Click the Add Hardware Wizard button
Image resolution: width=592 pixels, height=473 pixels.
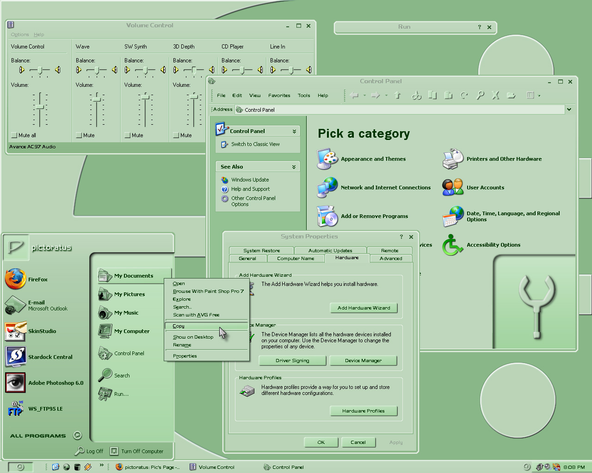pos(364,308)
